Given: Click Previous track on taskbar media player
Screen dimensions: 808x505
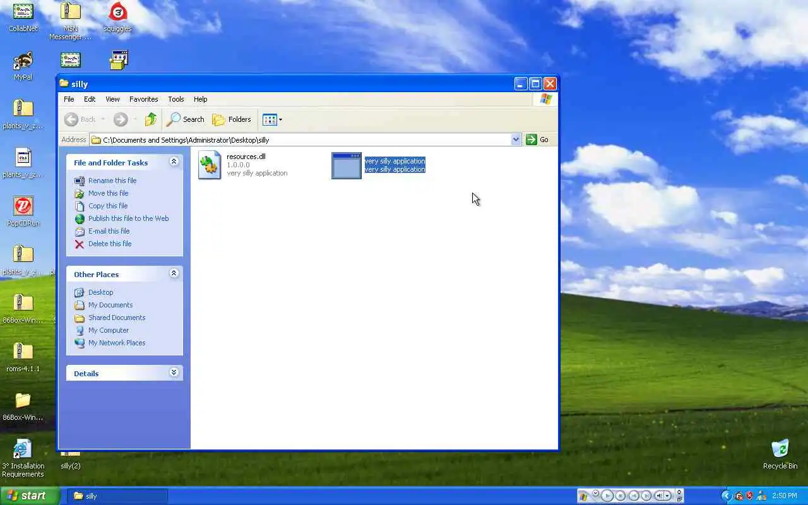Looking at the screenshot, I should point(634,496).
